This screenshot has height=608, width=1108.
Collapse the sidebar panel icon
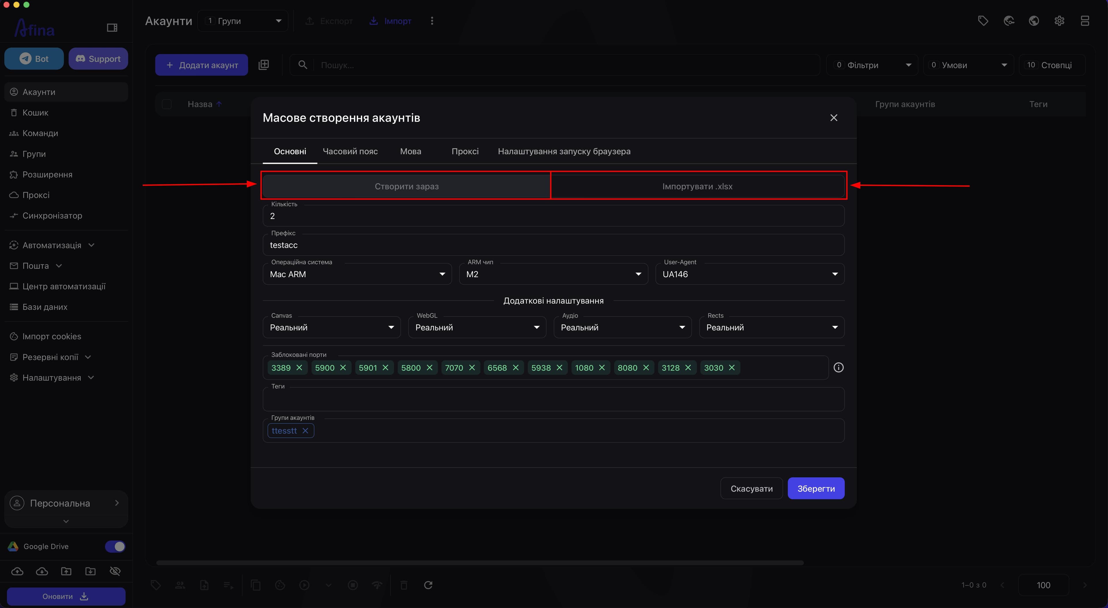click(112, 28)
